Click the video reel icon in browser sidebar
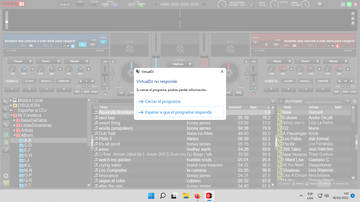The height and width of the screenshot is (202, 360). click(6, 142)
